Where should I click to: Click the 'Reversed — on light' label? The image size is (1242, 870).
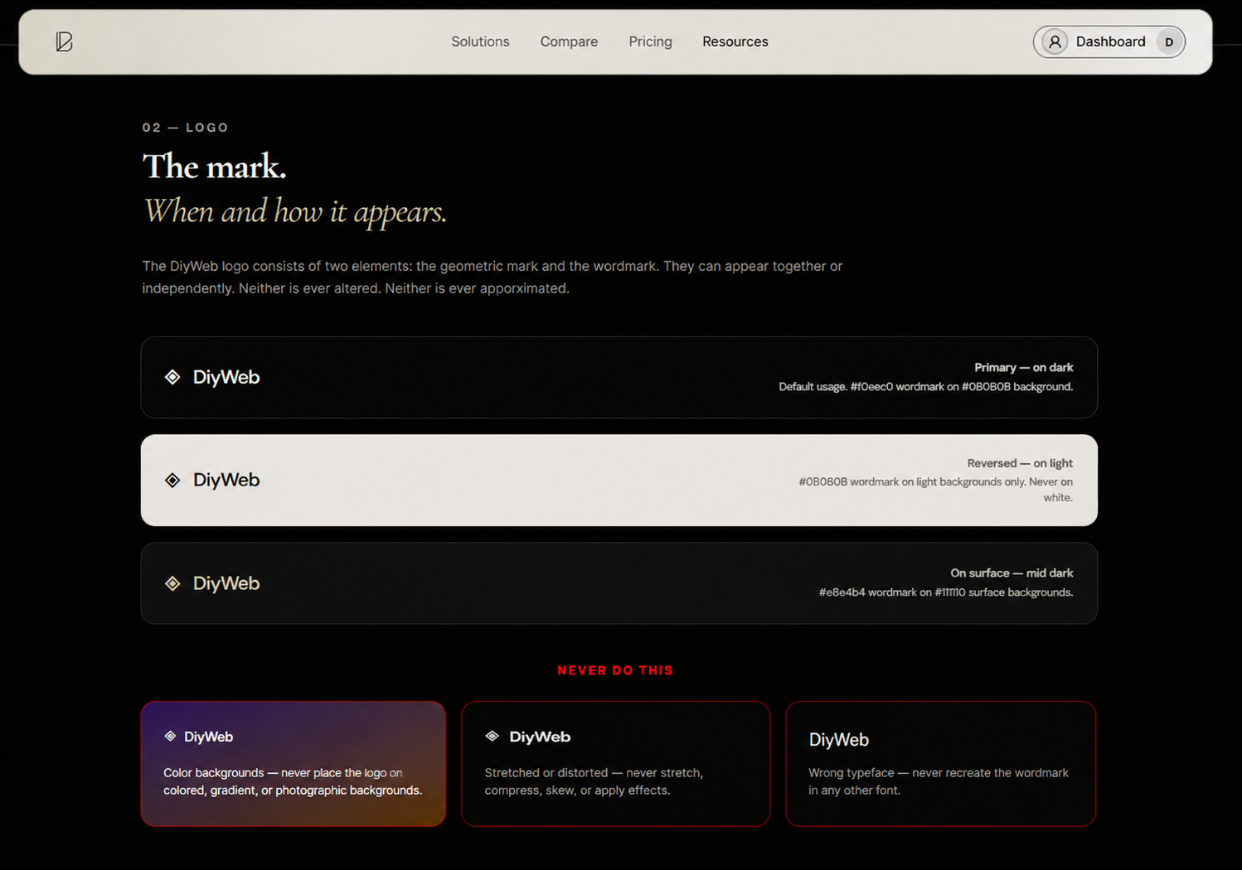1020,463
